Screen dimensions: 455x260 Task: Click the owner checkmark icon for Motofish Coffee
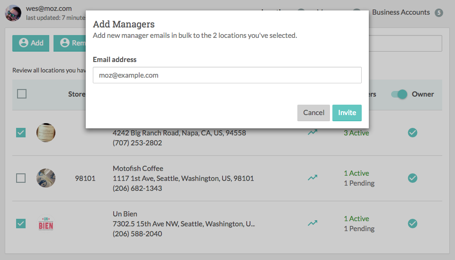(412, 178)
